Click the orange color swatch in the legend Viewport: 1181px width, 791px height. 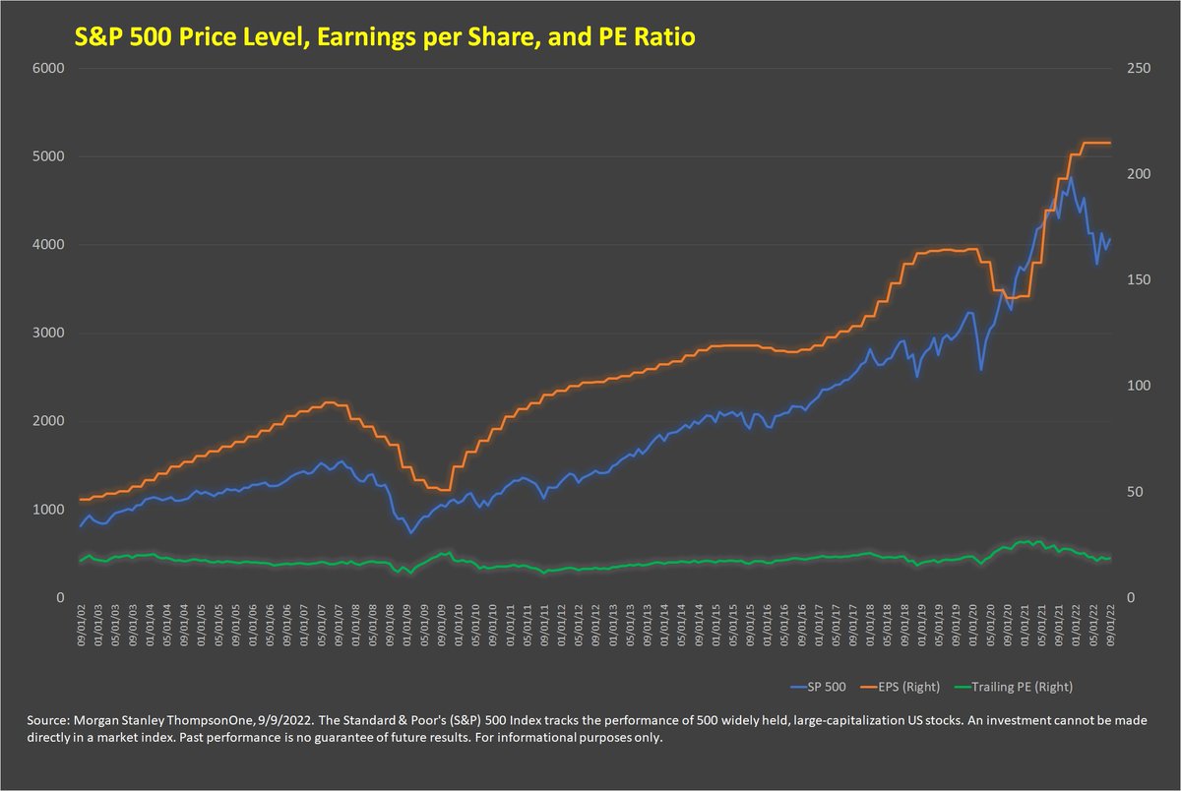868,685
